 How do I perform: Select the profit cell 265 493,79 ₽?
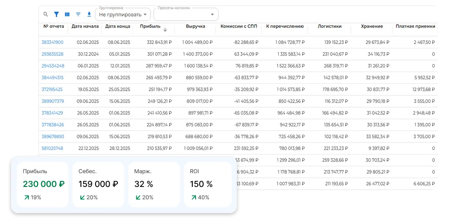click(159, 77)
